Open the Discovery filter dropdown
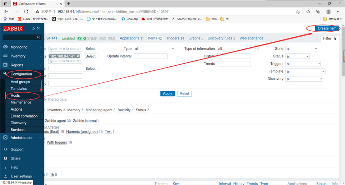The height and width of the screenshot is (185, 345). click(x=304, y=79)
